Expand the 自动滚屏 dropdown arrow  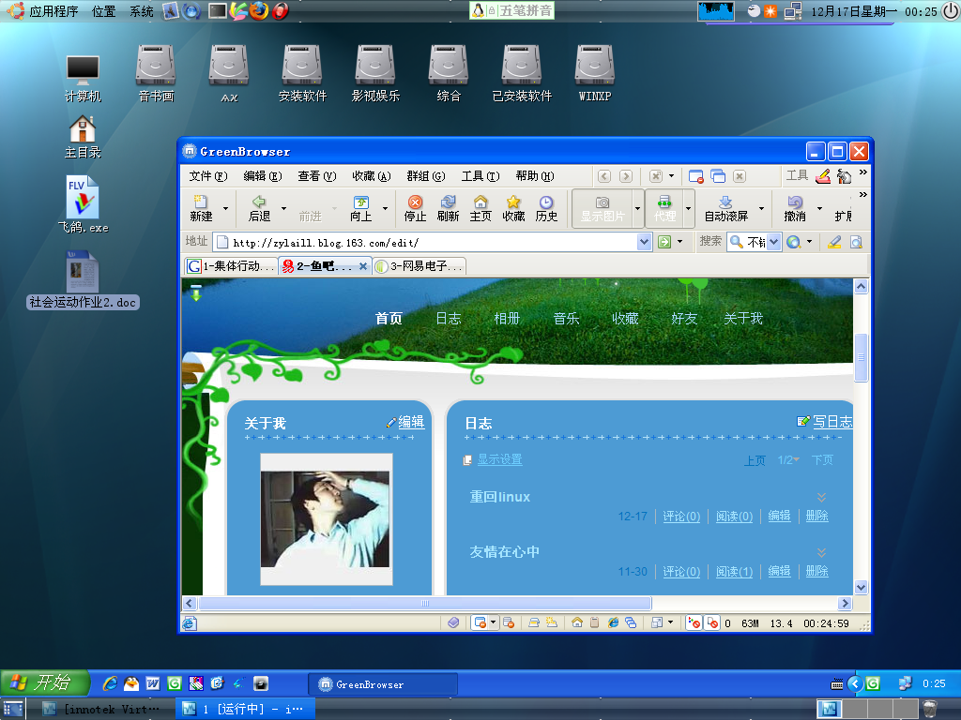(762, 209)
